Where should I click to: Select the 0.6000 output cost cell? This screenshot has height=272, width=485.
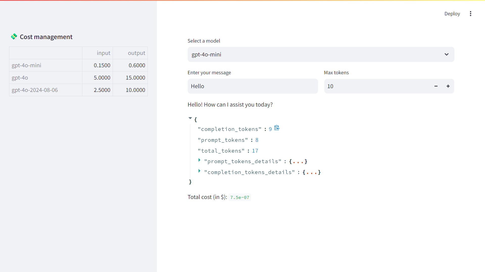[x=130, y=65]
